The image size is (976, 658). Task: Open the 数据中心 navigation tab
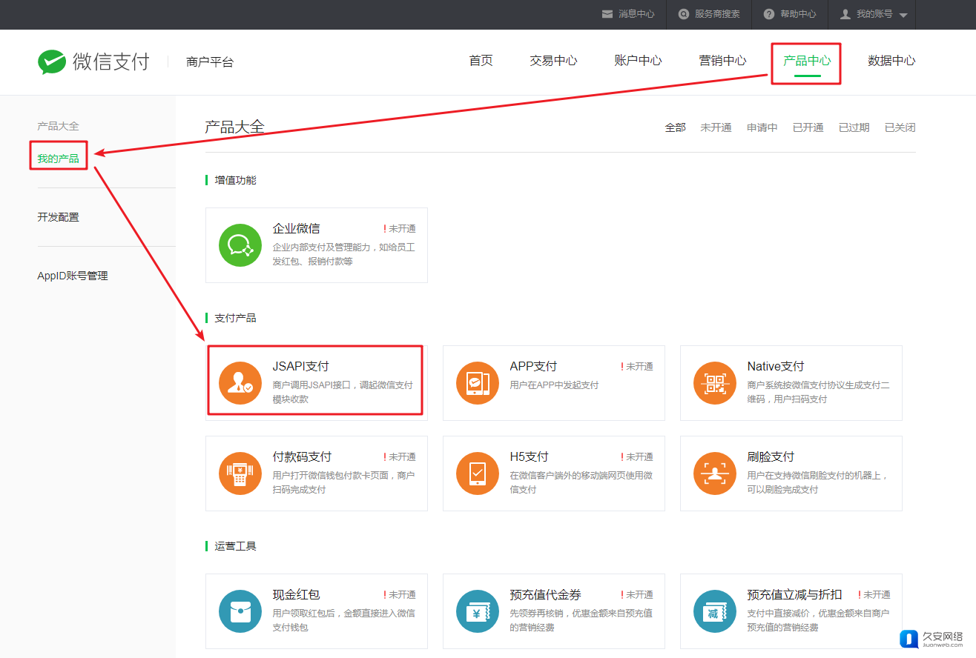point(891,61)
